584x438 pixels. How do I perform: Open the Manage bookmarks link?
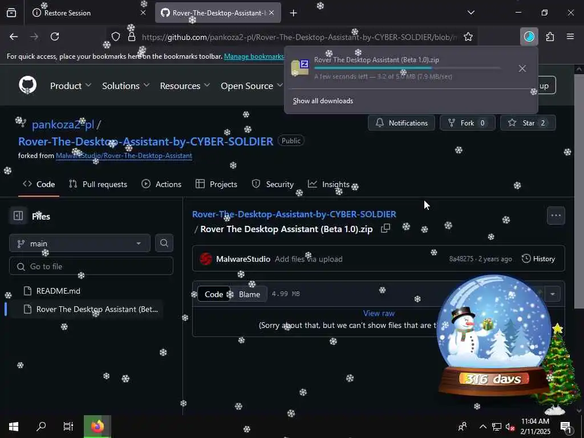point(254,56)
